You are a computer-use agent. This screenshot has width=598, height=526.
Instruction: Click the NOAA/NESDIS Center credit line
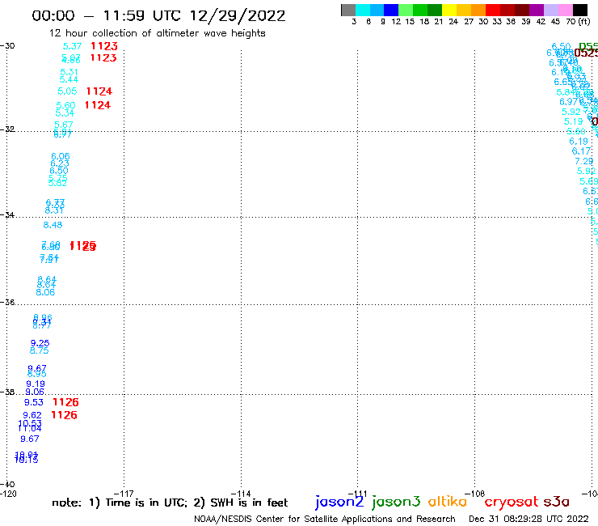click(325, 520)
